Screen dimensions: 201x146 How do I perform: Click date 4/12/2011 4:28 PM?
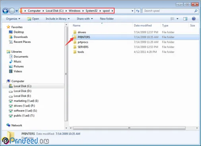pyautogui.click(x=145, y=52)
